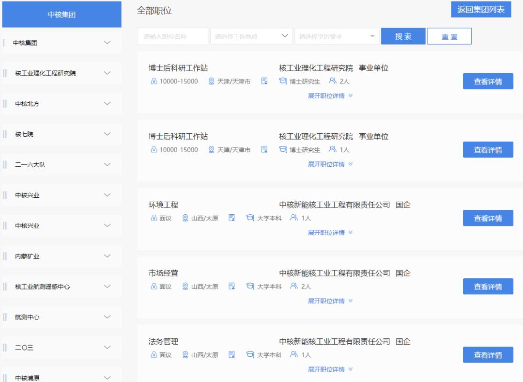Viewport: 523px width, 382px height.
Task: Click the 搜索 search button
Action: coord(403,36)
